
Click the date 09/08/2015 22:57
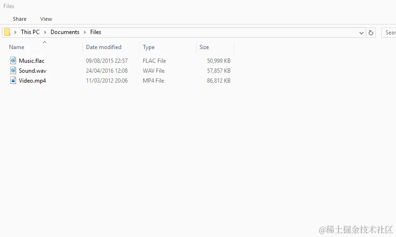(x=107, y=61)
